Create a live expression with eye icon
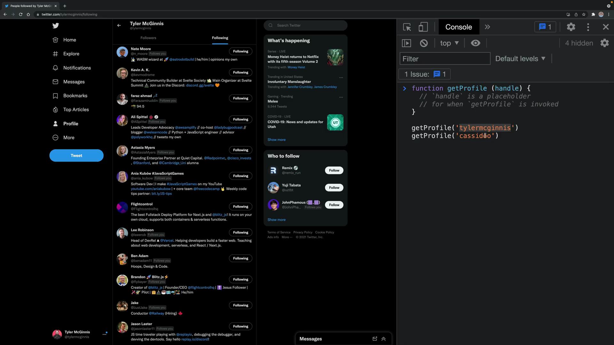The height and width of the screenshot is (345, 614). [x=476, y=43]
